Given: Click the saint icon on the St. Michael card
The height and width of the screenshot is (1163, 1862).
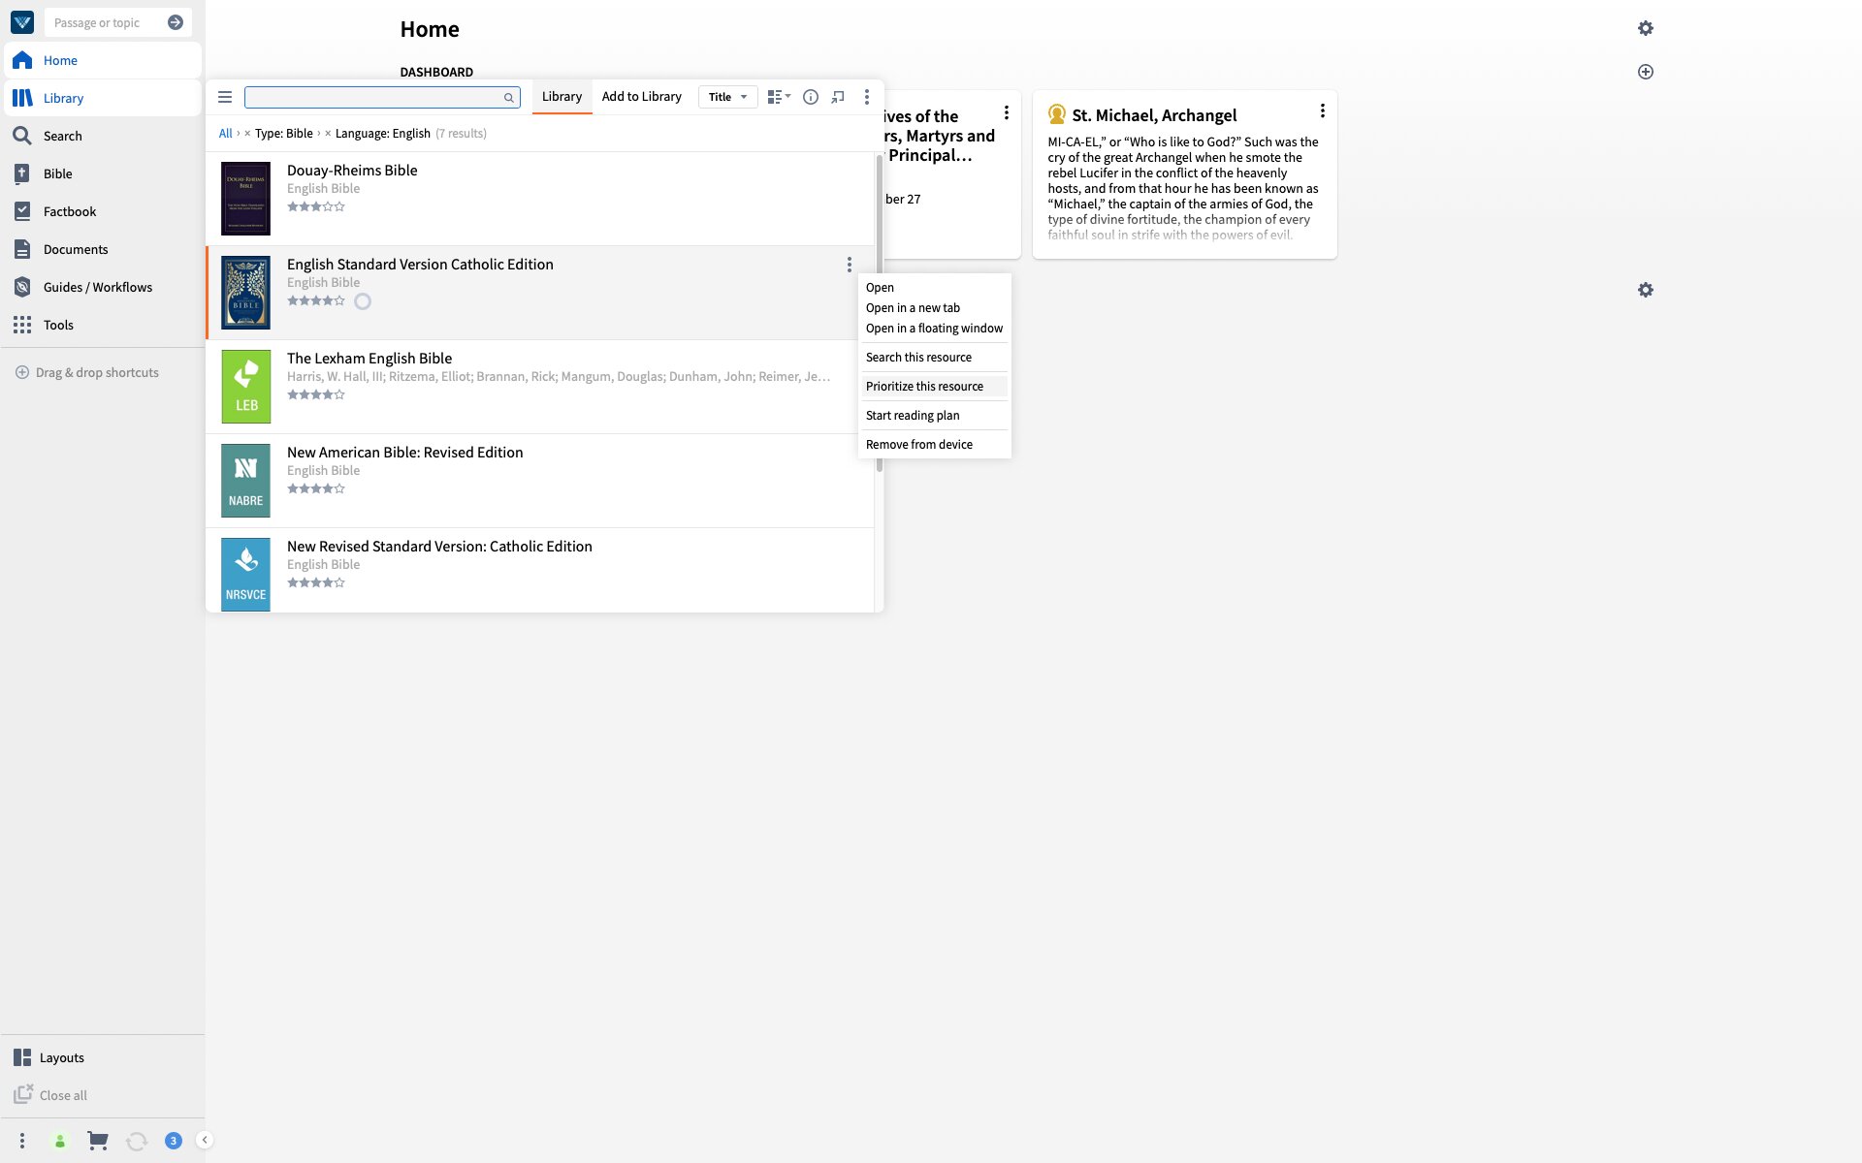Looking at the screenshot, I should tap(1057, 114).
